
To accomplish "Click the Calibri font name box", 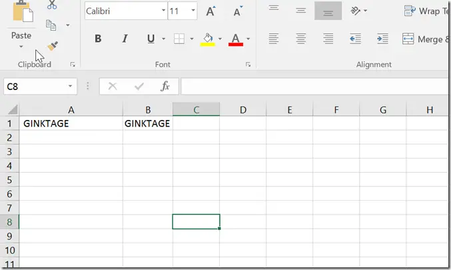I will pos(122,11).
